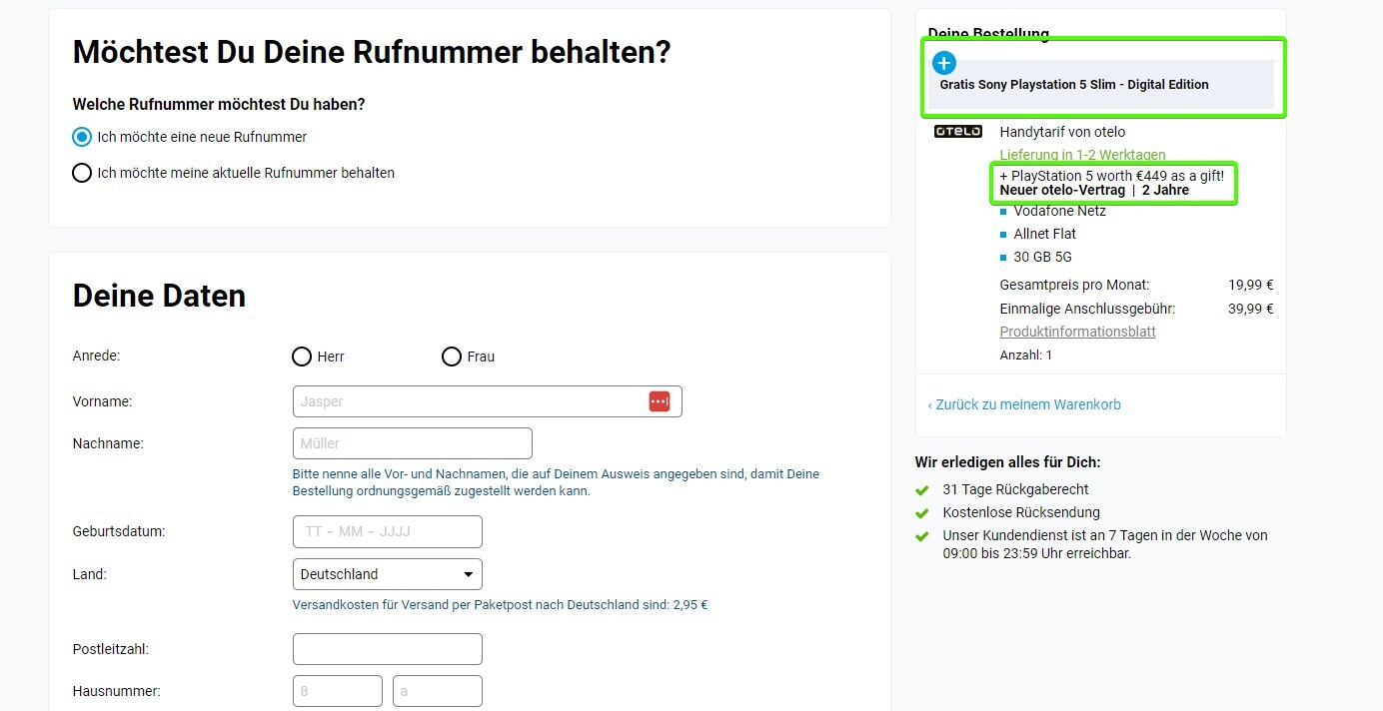This screenshot has height=711, width=1383.
Task: Go back via 'Zurück zu meinem Warenkorb'
Action: [x=1024, y=404]
